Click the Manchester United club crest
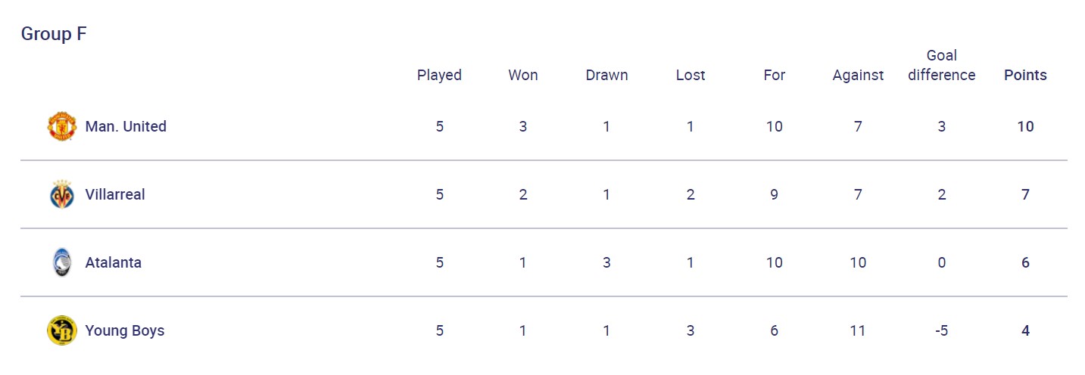This screenshot has width=1085, height=375. click(61, 127)
